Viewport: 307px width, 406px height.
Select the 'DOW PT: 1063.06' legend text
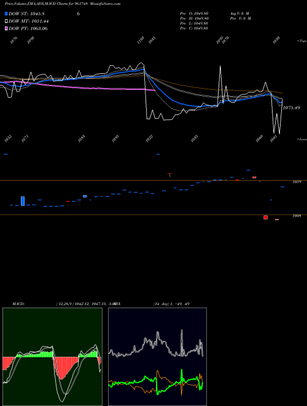[28, 28]
